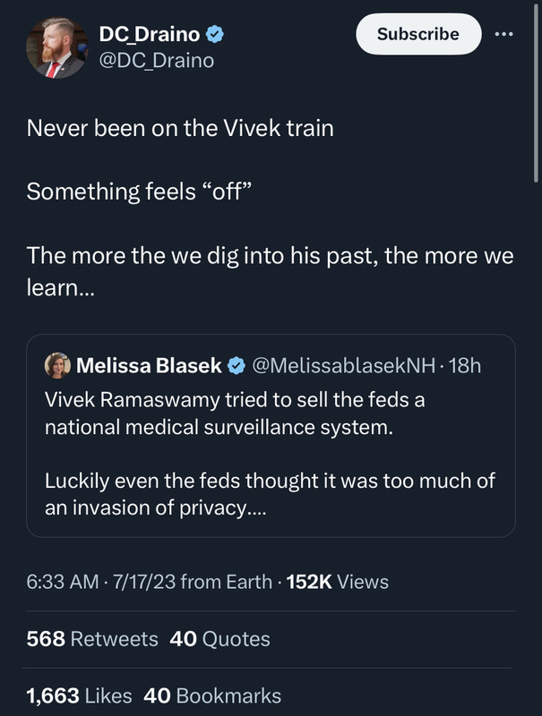Show the 568 Retweets list

[92, 639]
